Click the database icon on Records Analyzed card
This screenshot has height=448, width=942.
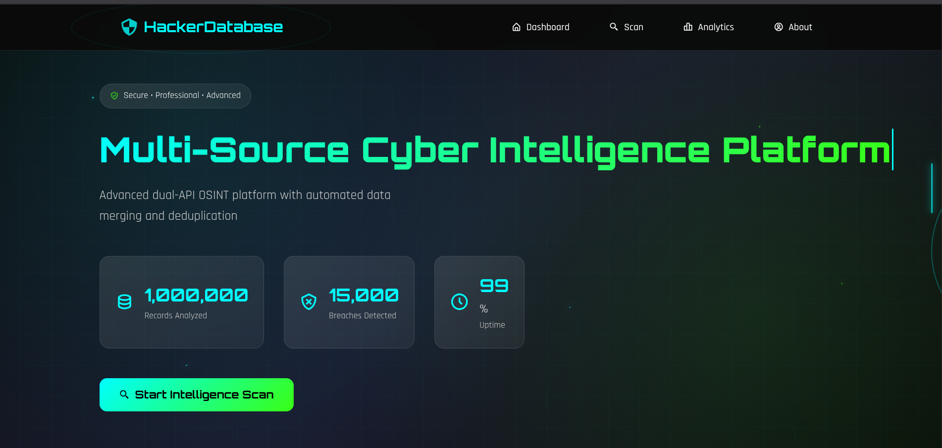[124, 301]
